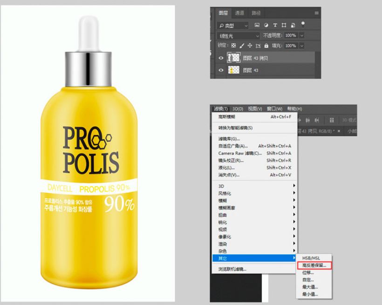Choose 液化(L)... liquify item
382x305 pixels.
(x=254, y=168)
